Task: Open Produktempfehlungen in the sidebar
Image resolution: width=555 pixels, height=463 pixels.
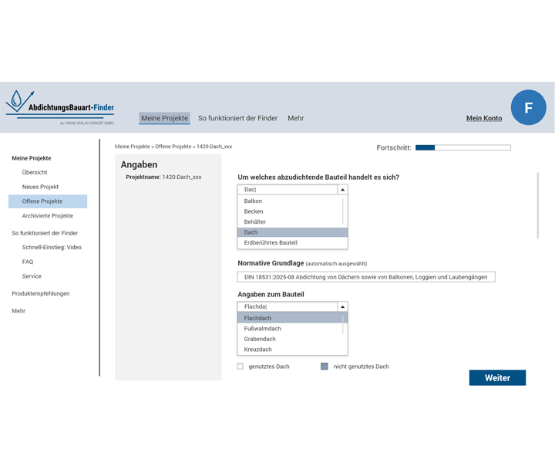Action: point(40,293)
